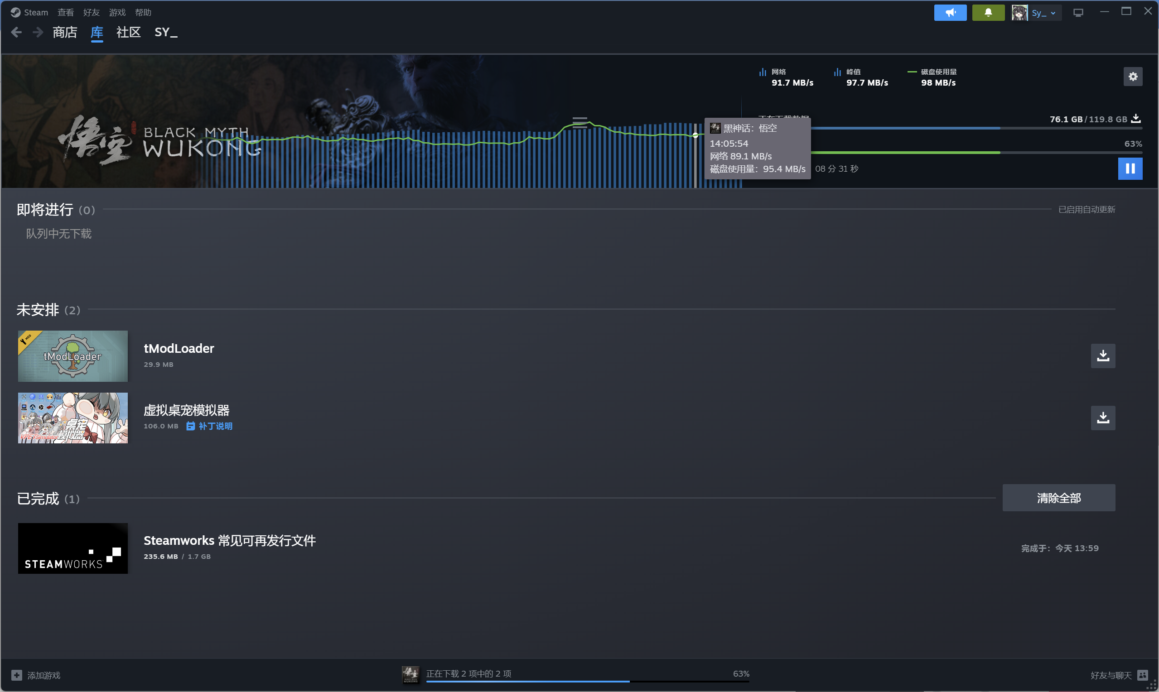Click the 清除全部 button
Viewport: 1159px width, 692px height.
(x=1058, y=498)
